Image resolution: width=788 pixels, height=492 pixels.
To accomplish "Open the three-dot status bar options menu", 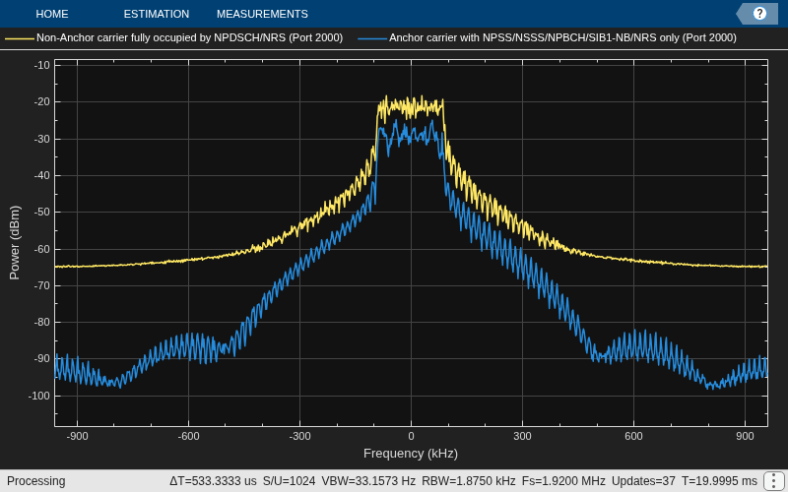I will [774, 481].
